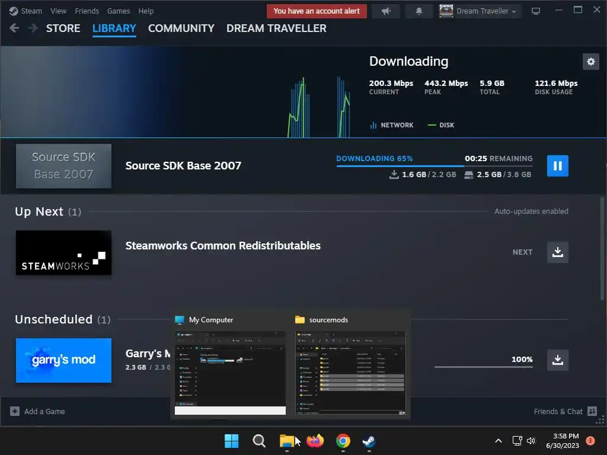
Task: Click the 443.2 Mbps peak value
Action: [446, 83]
